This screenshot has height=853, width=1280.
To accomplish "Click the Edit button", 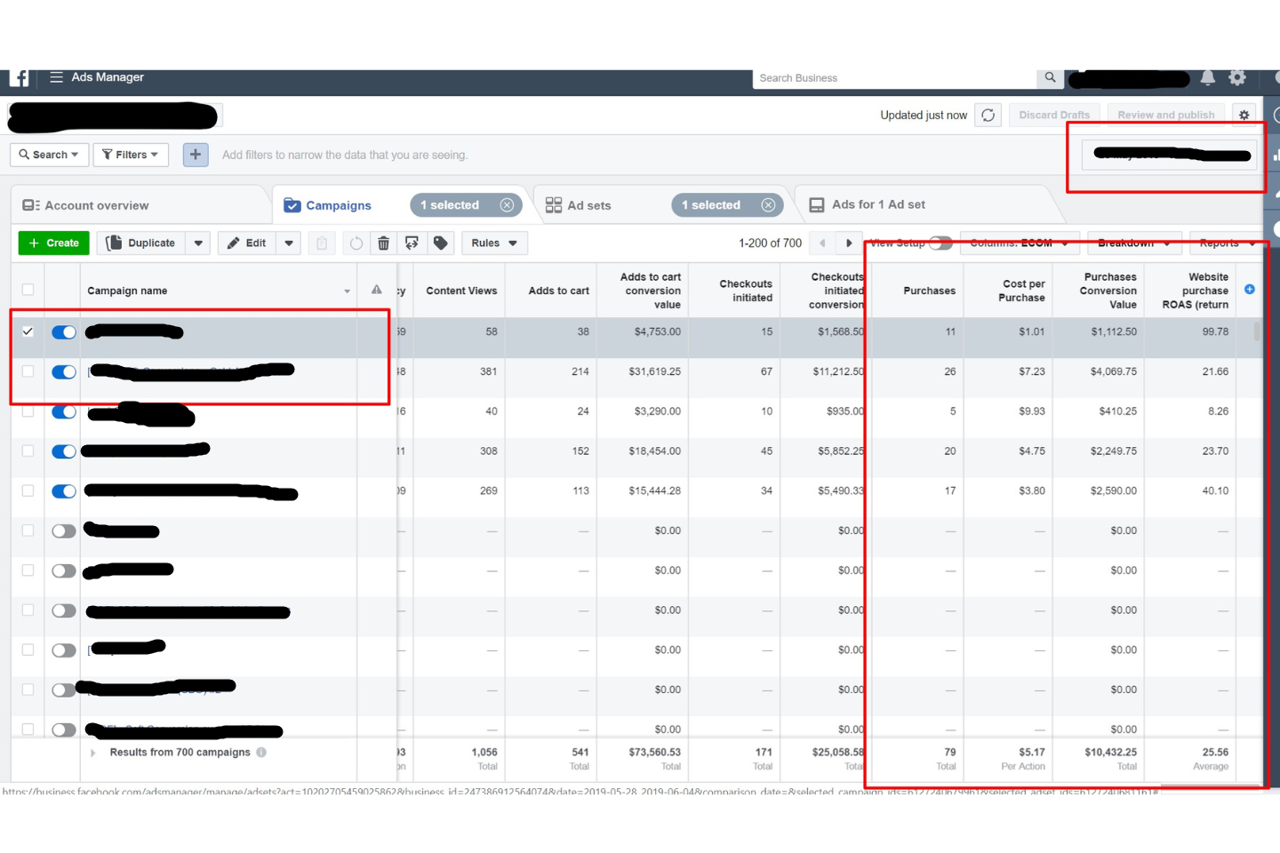I will point(247,243).
